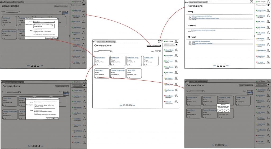Close the Create Conversation dialog with its X
Screen dimensions: 271x149
[58, 19]
